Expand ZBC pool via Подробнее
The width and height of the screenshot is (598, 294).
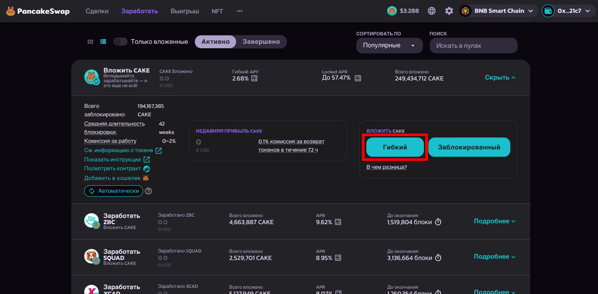point(495,221)
